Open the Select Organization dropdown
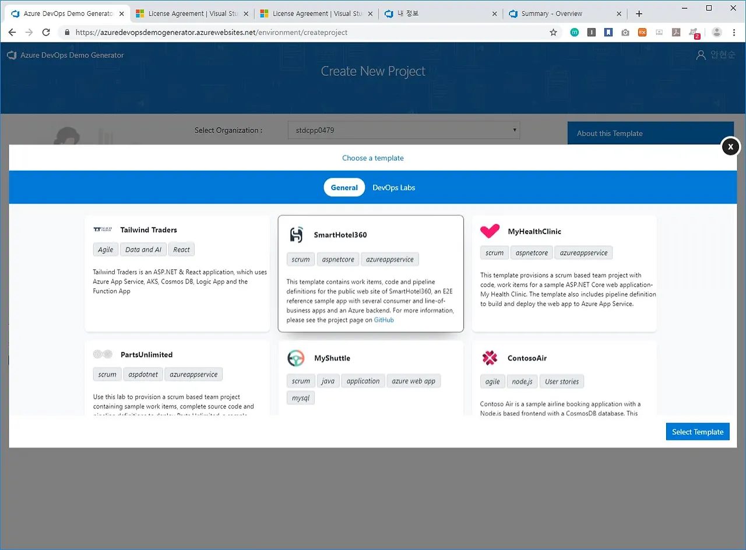 pos(403,130)
